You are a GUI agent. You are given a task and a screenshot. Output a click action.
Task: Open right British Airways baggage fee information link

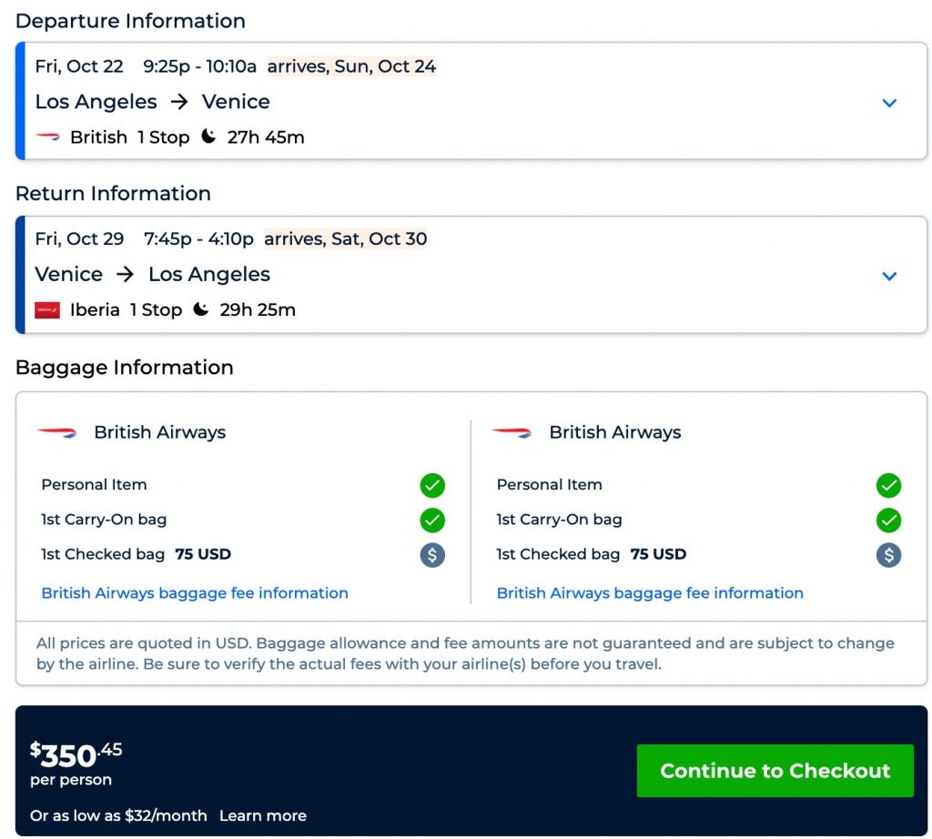[650, 593]
